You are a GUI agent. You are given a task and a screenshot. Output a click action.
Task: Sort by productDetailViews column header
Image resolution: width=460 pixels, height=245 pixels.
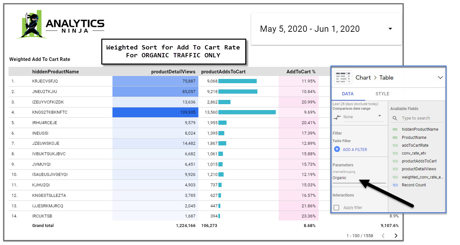[173, 72]
